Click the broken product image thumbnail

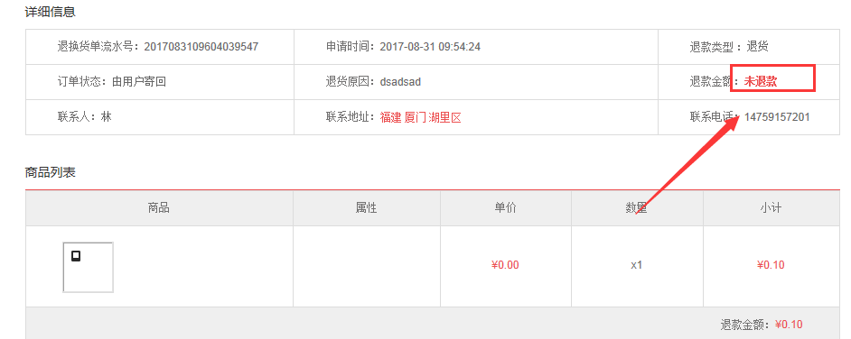[x=88, y=268]
